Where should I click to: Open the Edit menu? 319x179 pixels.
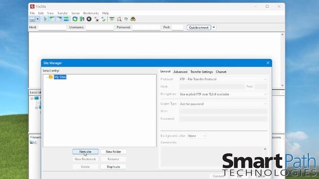pos(41,13)
